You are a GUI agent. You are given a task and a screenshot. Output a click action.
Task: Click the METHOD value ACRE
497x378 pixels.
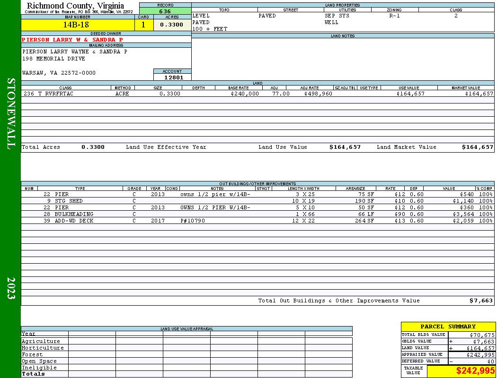click(x=122, y=94)
